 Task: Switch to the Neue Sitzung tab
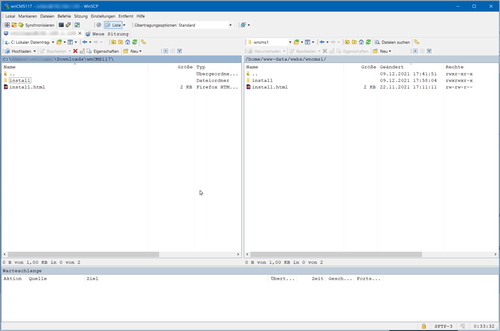pos(107,34)
